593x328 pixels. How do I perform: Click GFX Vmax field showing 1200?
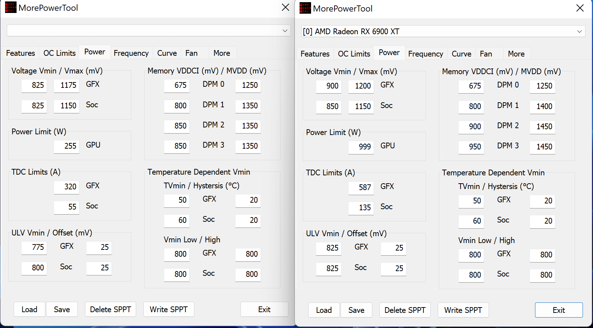(361, 86)
